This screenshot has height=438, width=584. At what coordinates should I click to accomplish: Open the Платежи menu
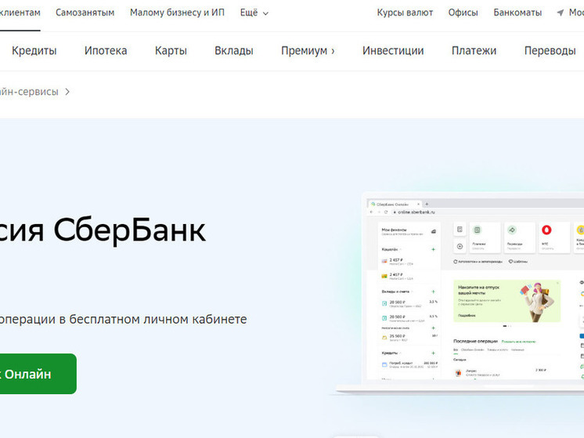point(474,50)
